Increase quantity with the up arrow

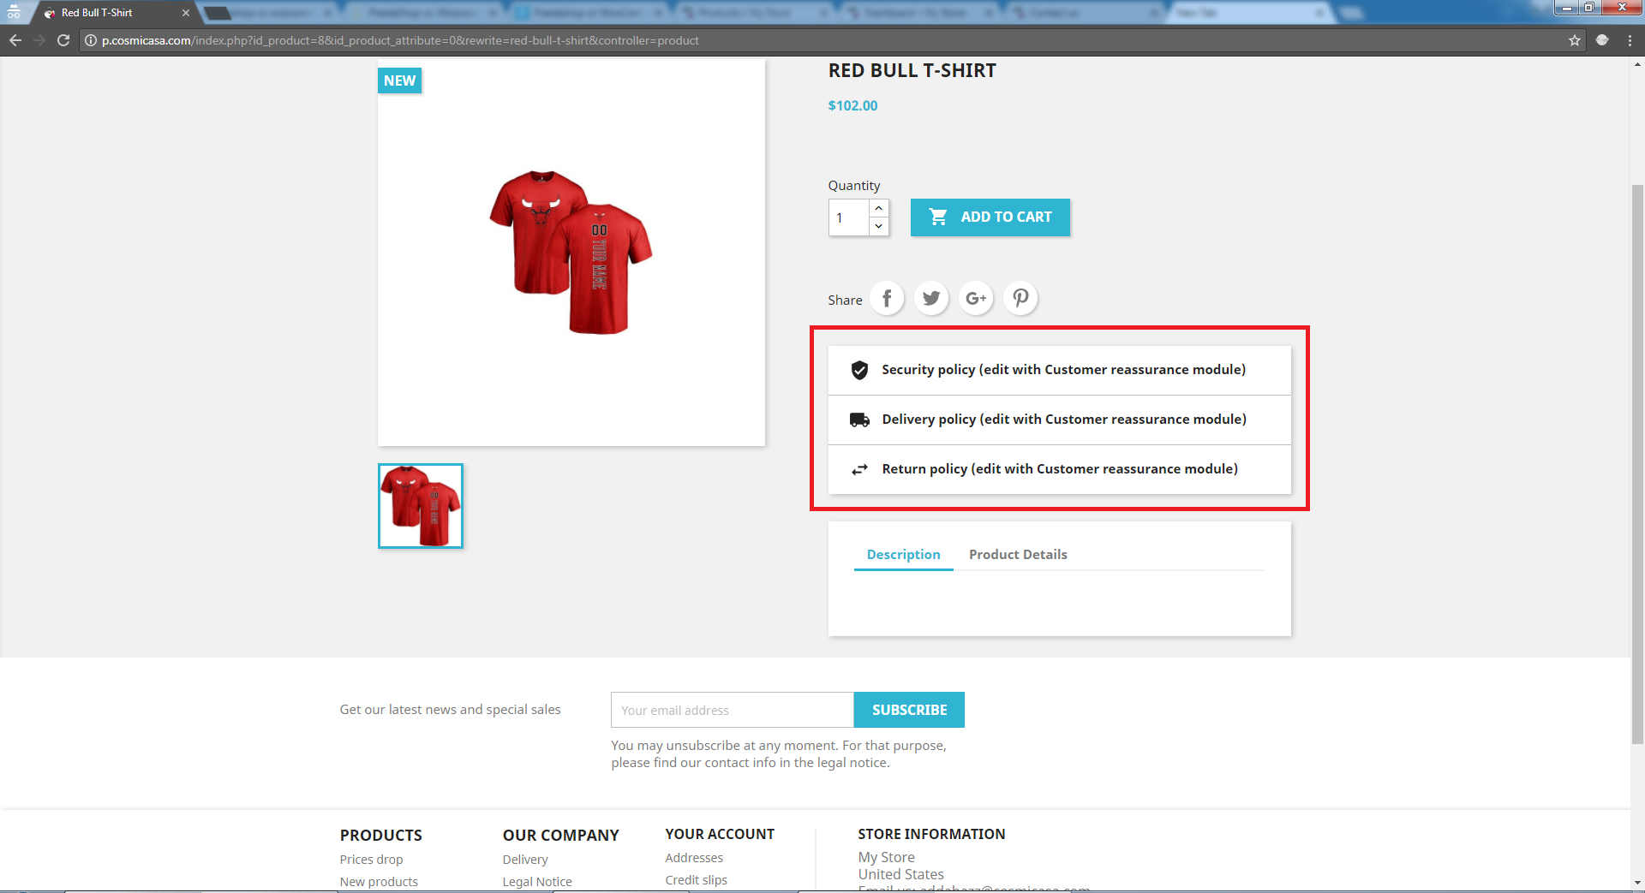coord(879,208)
